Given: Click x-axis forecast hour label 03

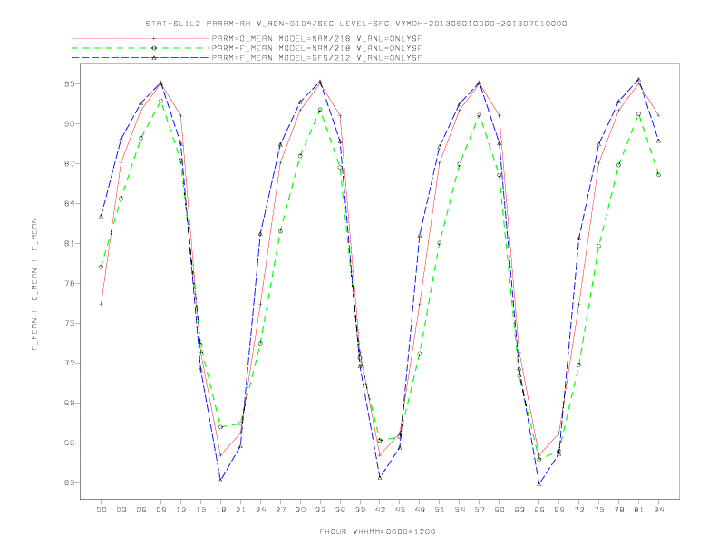Looking at the screenshot, I should point(121,510).
